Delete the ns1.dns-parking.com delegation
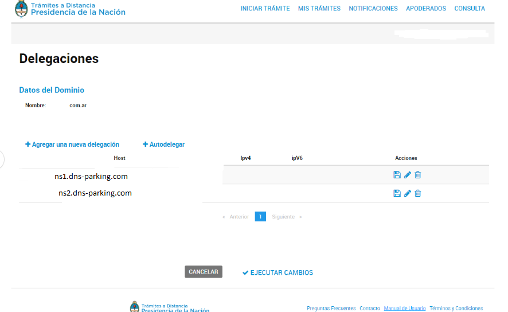The height and width of the screenshot is (312, 508). pos(418,175)
